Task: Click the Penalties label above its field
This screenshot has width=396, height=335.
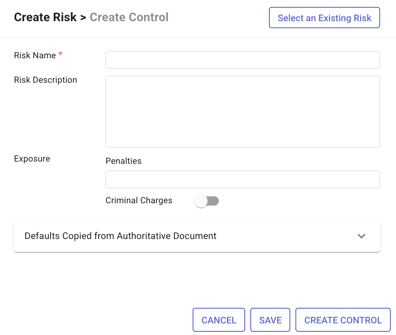Action: coord(123,161)
